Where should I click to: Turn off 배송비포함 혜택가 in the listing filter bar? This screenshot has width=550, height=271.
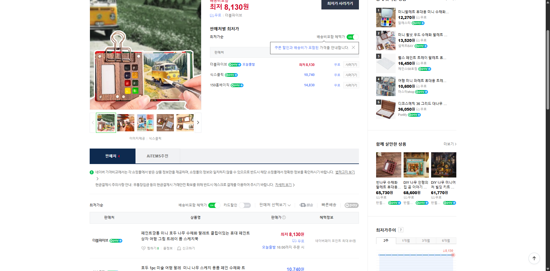point(214,205)
